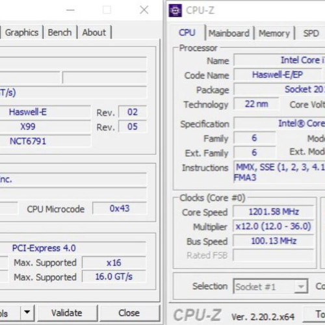Image resolution: width=325 pixels, height=325 pixels.
Task: Click the Close button in left window
Action: [129, 313]
